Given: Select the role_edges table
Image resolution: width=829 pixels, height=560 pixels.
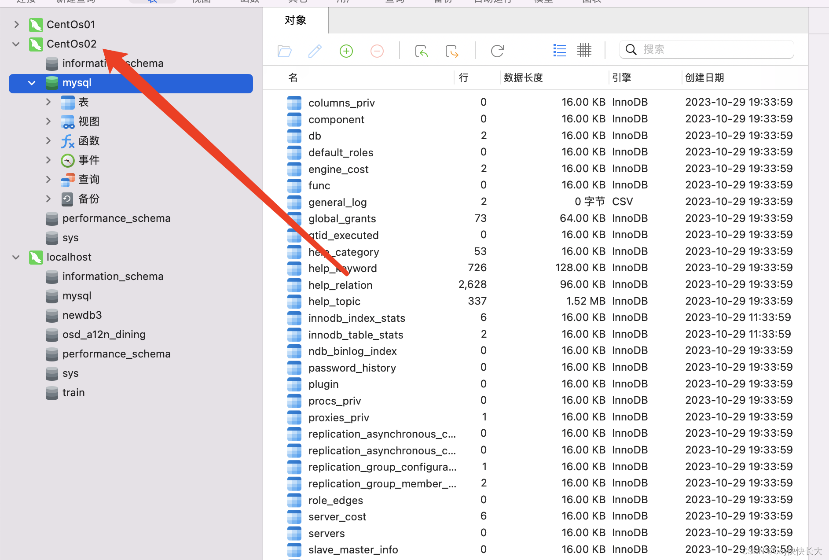Looking at the screenshot, I should [335, 500].
